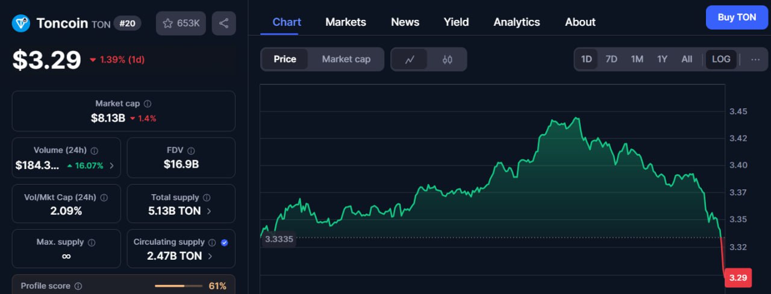Screen dimensions: 771x294
Task: Click the Toncoin logo icon
Action: (21, 23)
